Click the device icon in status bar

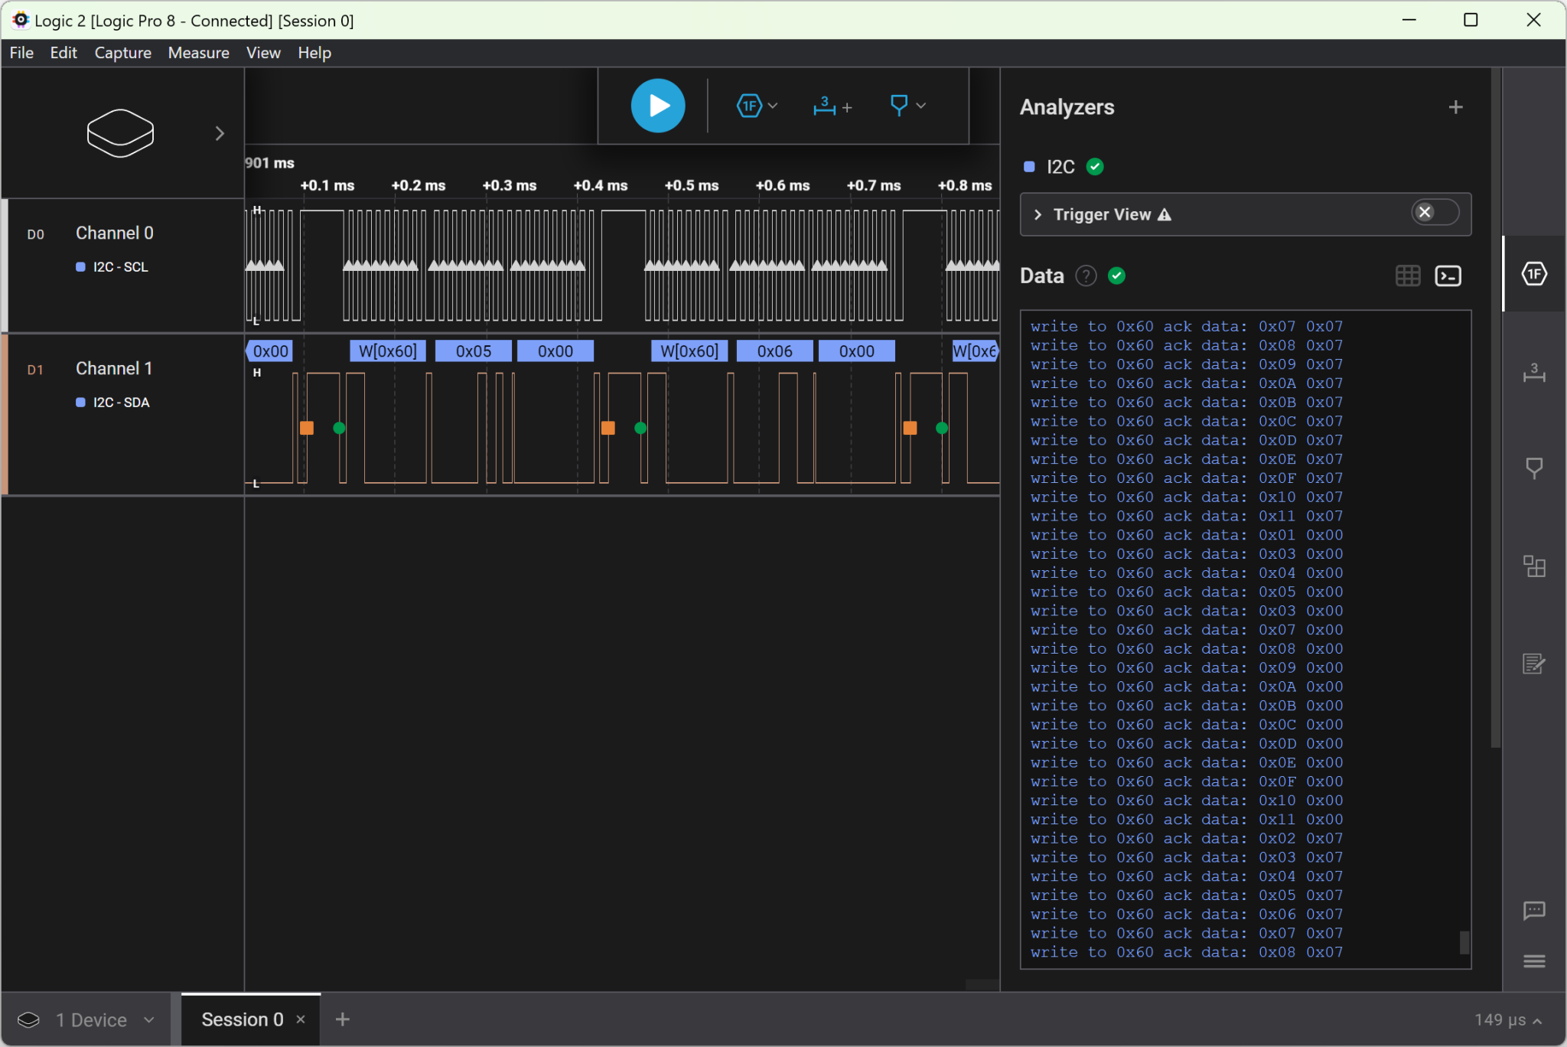click(28, 1019)
